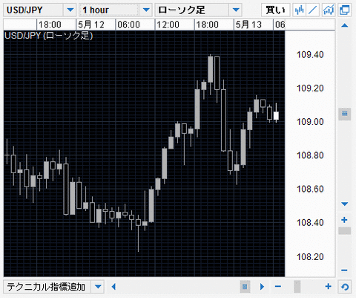
Task: Zoom in time axis with bottom plus
Action: pos(328,287)
